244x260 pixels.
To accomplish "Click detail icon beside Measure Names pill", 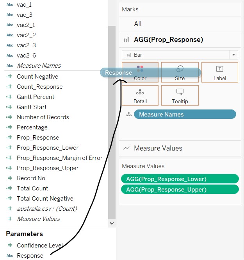I will (128, 115).
